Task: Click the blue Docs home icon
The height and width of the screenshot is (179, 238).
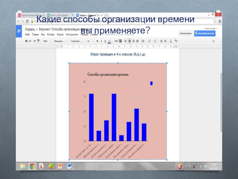Action: (x=19, y=31)
